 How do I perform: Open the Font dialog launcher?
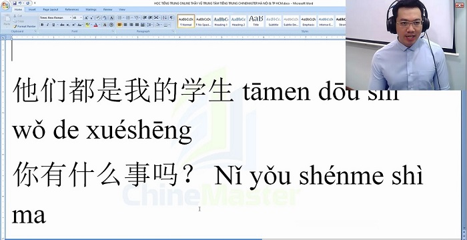(113, 31)
